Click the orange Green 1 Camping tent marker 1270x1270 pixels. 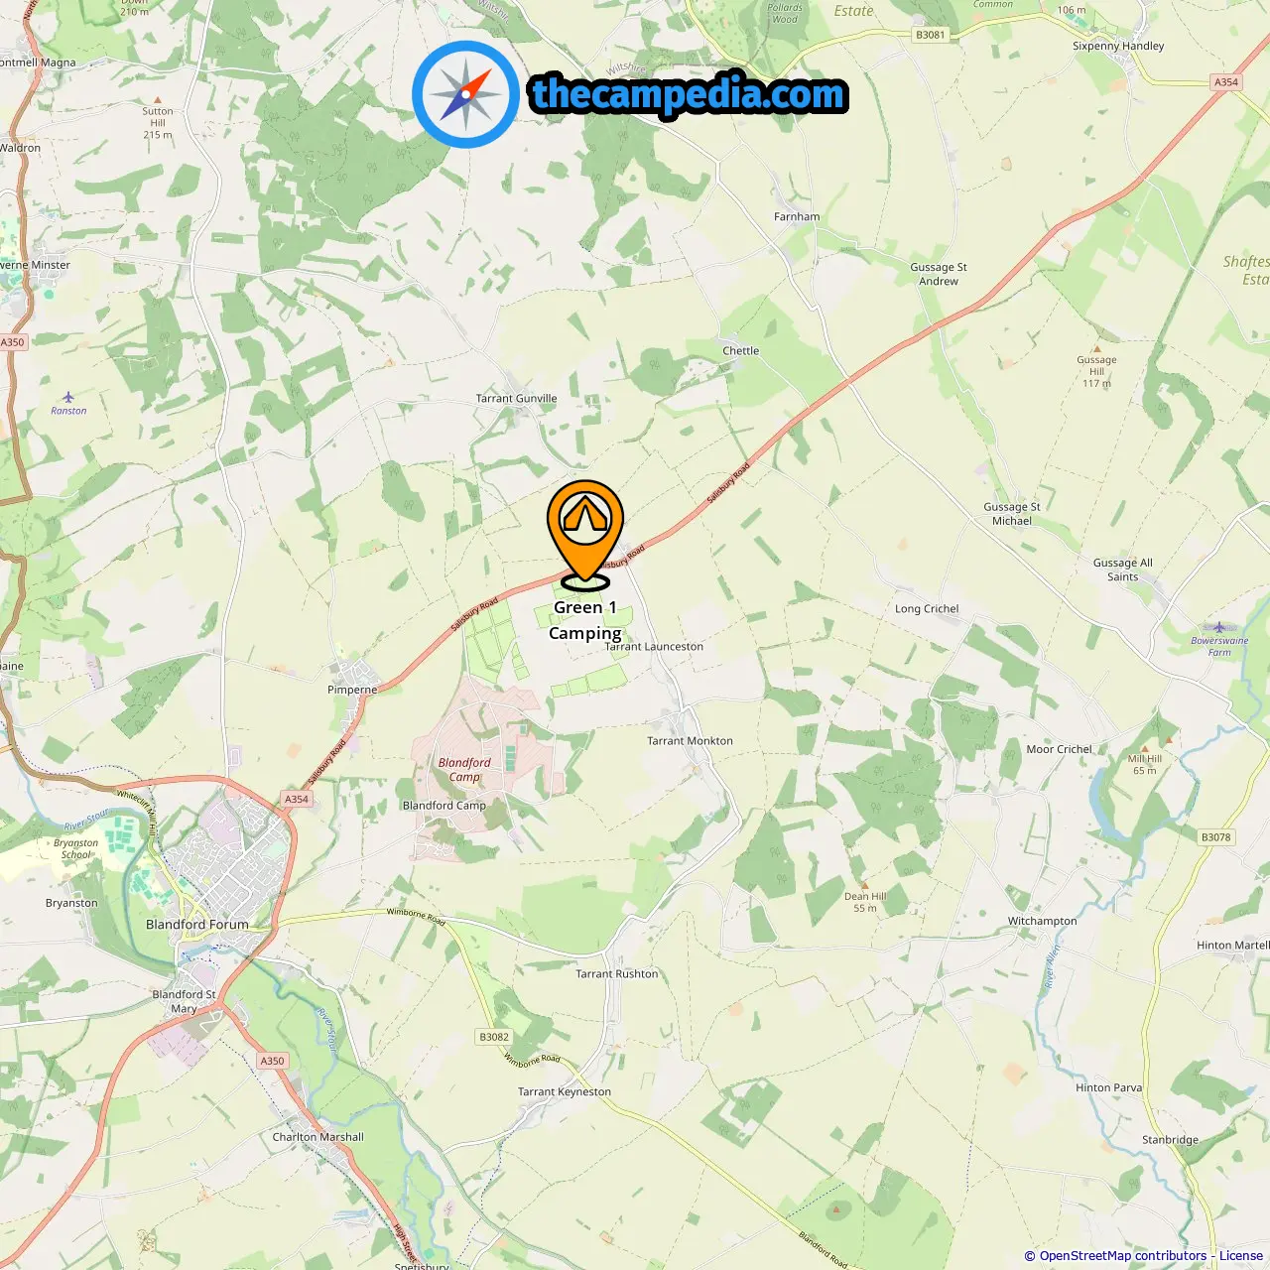click(585, 532)
